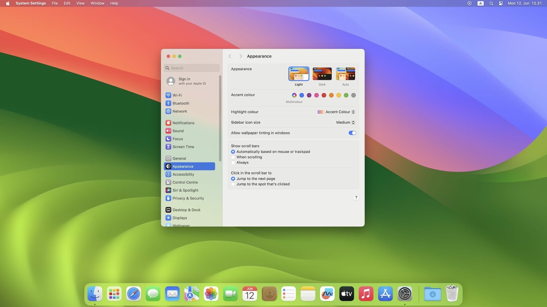Open Finder from the Dock
Screen dimensions: 547x307
click(95, 294)
